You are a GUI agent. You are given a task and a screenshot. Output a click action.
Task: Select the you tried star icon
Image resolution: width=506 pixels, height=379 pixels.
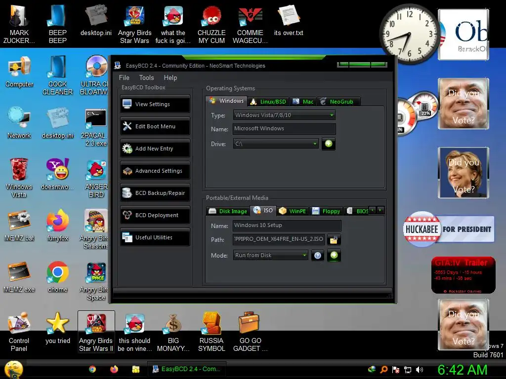[x=57, y=328]
